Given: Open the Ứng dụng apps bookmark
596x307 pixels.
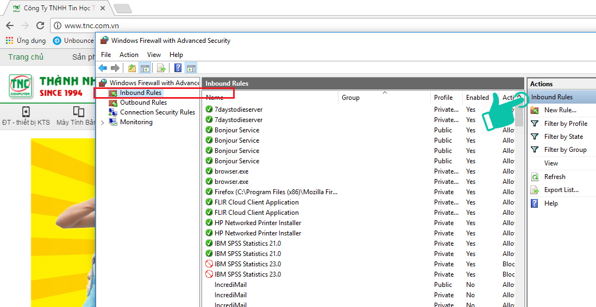Looking at the screenshot, I should tap(26, 41).
